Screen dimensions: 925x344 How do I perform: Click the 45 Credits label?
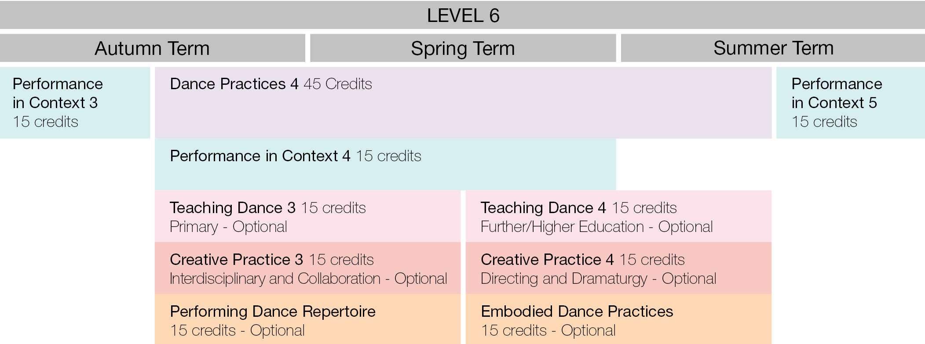click(x=337, y=84)
